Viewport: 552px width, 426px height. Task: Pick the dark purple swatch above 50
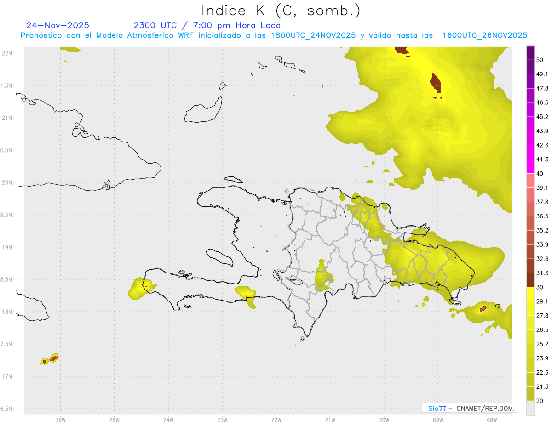click(x=530, y=53)
